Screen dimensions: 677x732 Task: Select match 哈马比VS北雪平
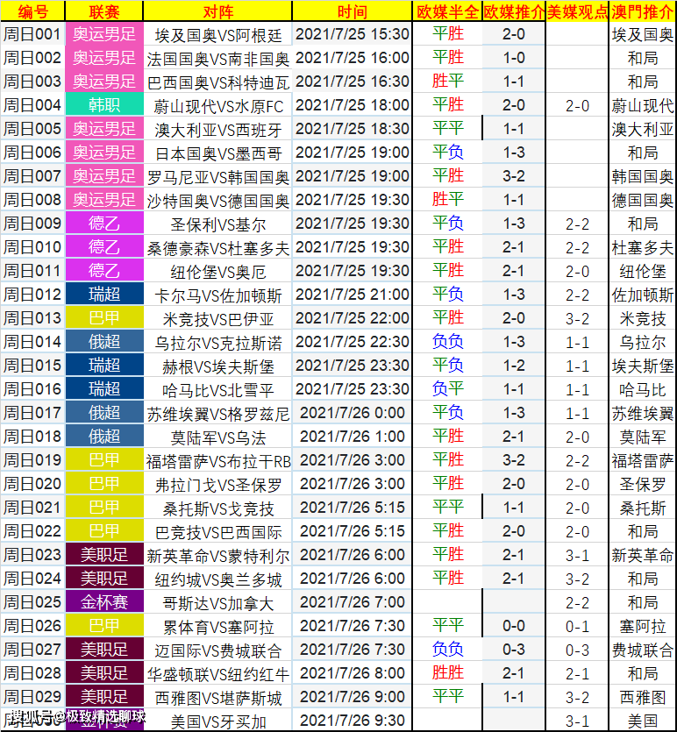pos(217,389)
